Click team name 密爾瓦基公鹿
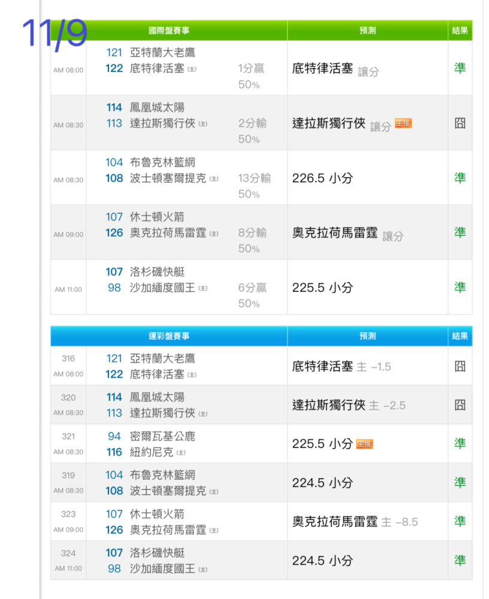The width and height of the screenshot is (489, 599). tap(162, 436)
